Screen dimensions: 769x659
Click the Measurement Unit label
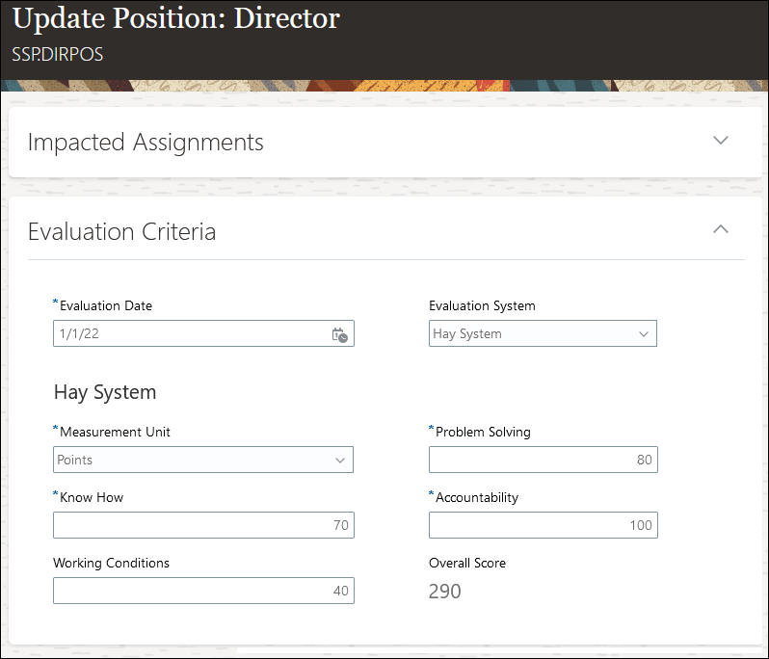pyautogui.click(x=115, y=432)
